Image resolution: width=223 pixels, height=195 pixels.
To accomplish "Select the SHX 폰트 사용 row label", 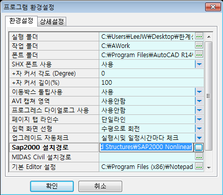I will [x=54, y=64].
